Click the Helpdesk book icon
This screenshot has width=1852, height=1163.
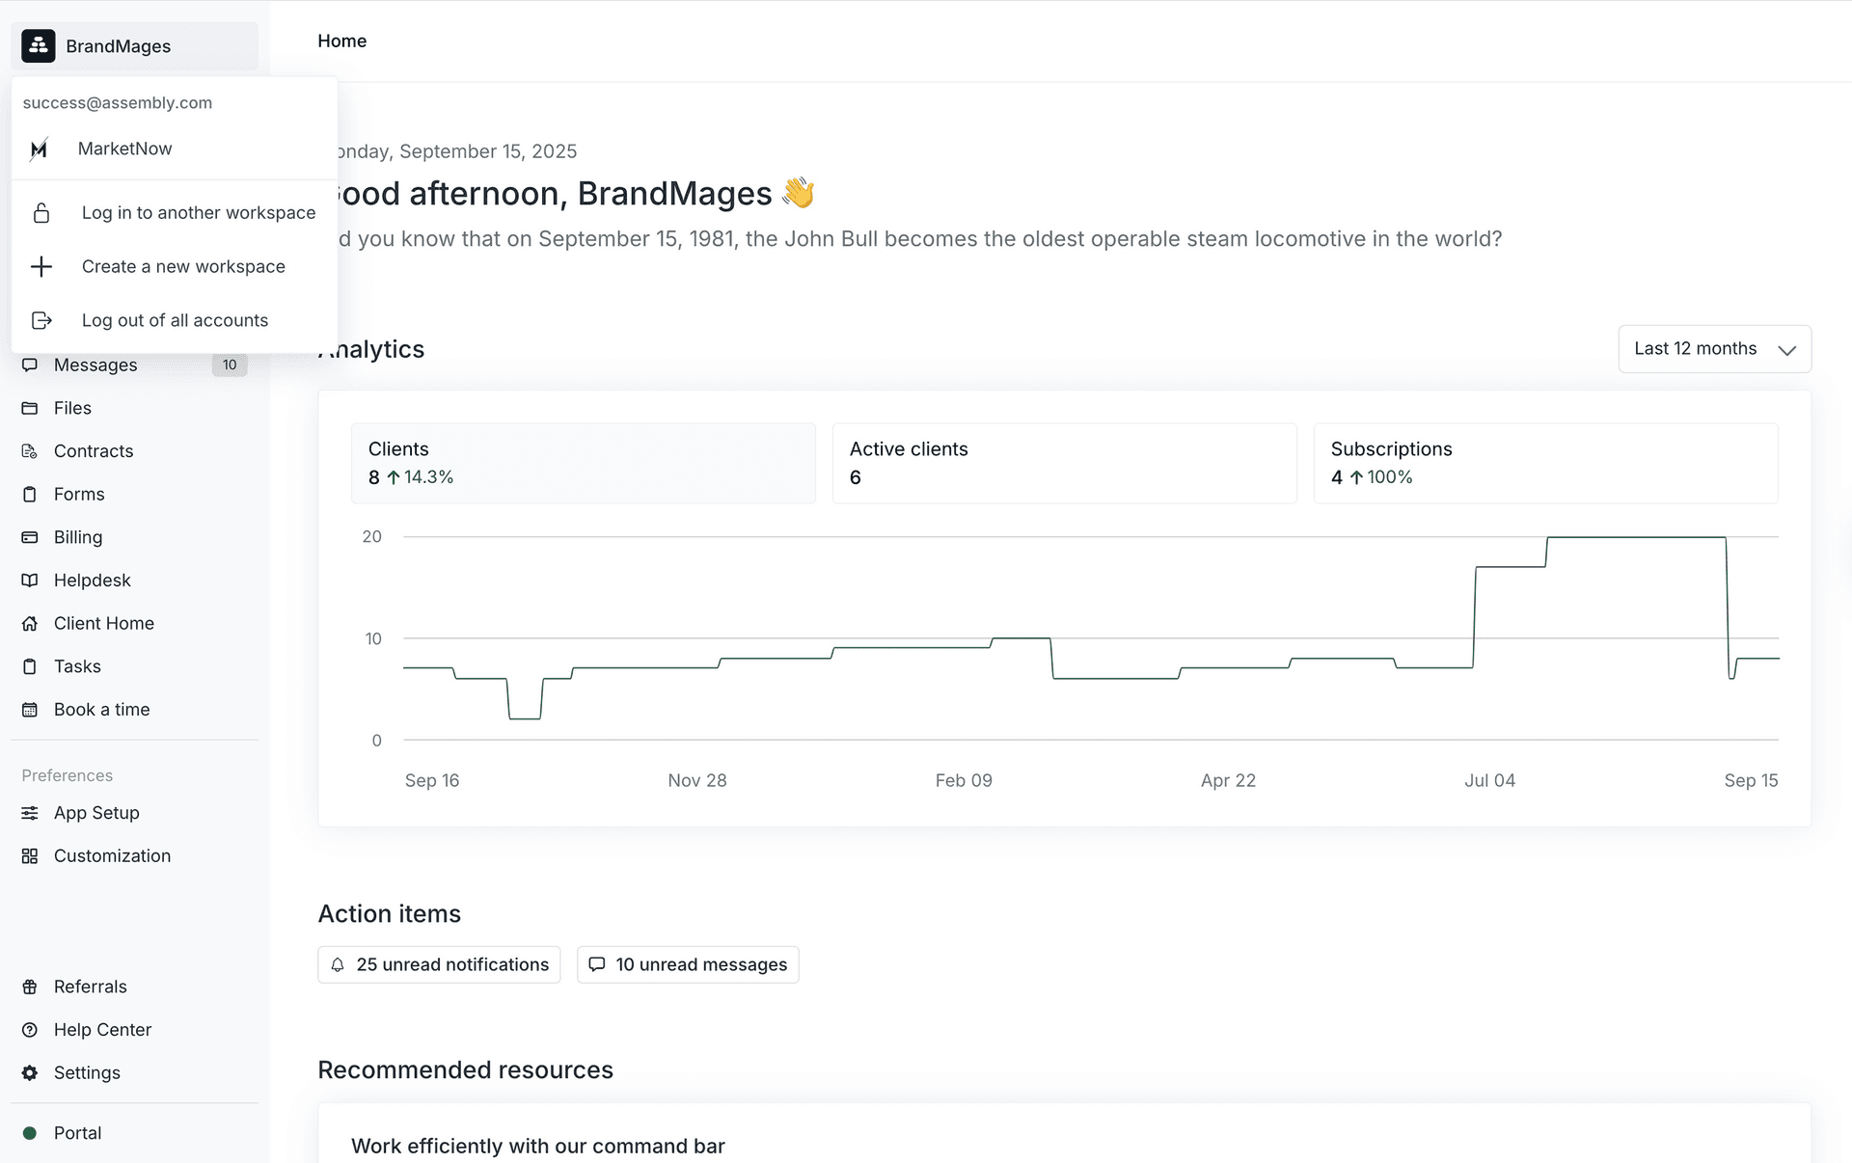(30, 581)
